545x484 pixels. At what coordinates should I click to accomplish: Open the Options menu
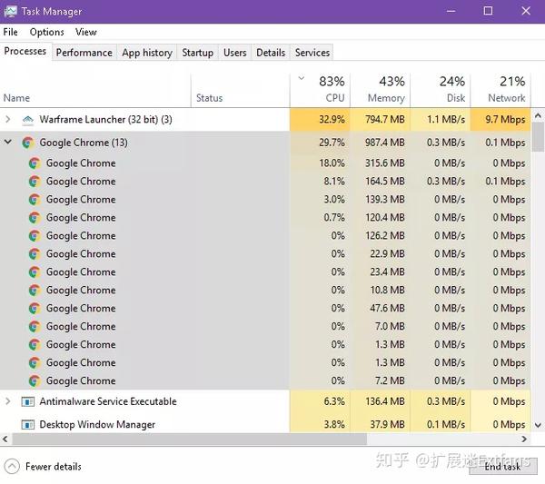[47, 32]
